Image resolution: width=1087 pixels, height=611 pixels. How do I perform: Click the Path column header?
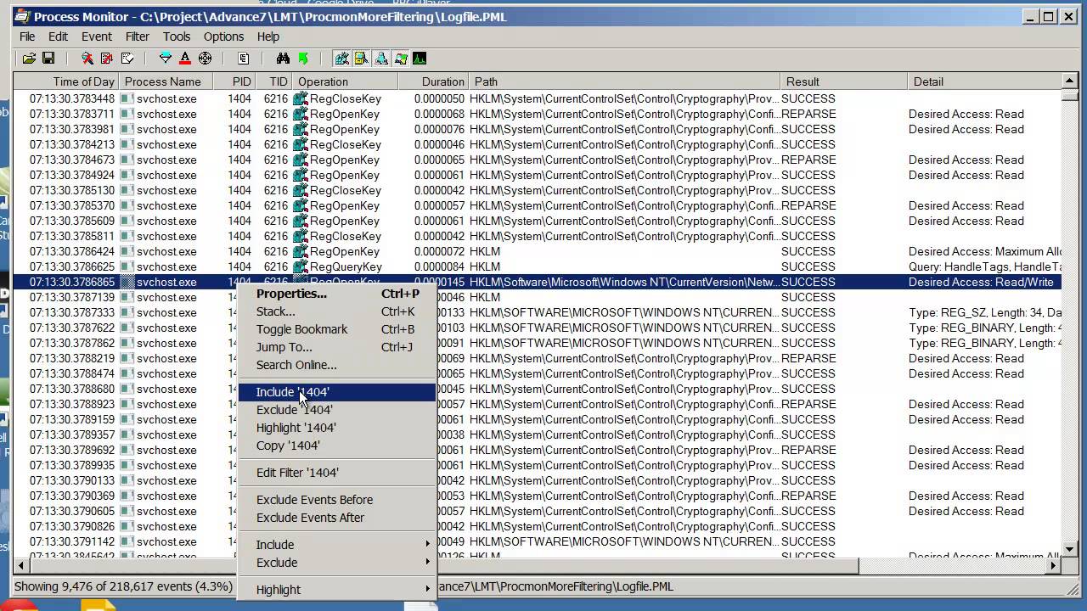click(x=624, y=81)
